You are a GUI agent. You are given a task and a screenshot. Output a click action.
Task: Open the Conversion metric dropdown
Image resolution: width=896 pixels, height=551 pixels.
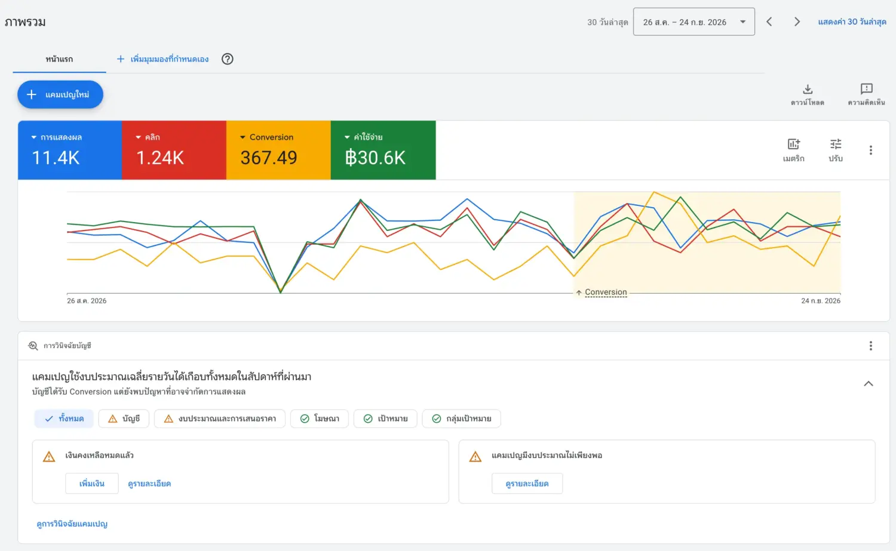[x=266, y=137]
